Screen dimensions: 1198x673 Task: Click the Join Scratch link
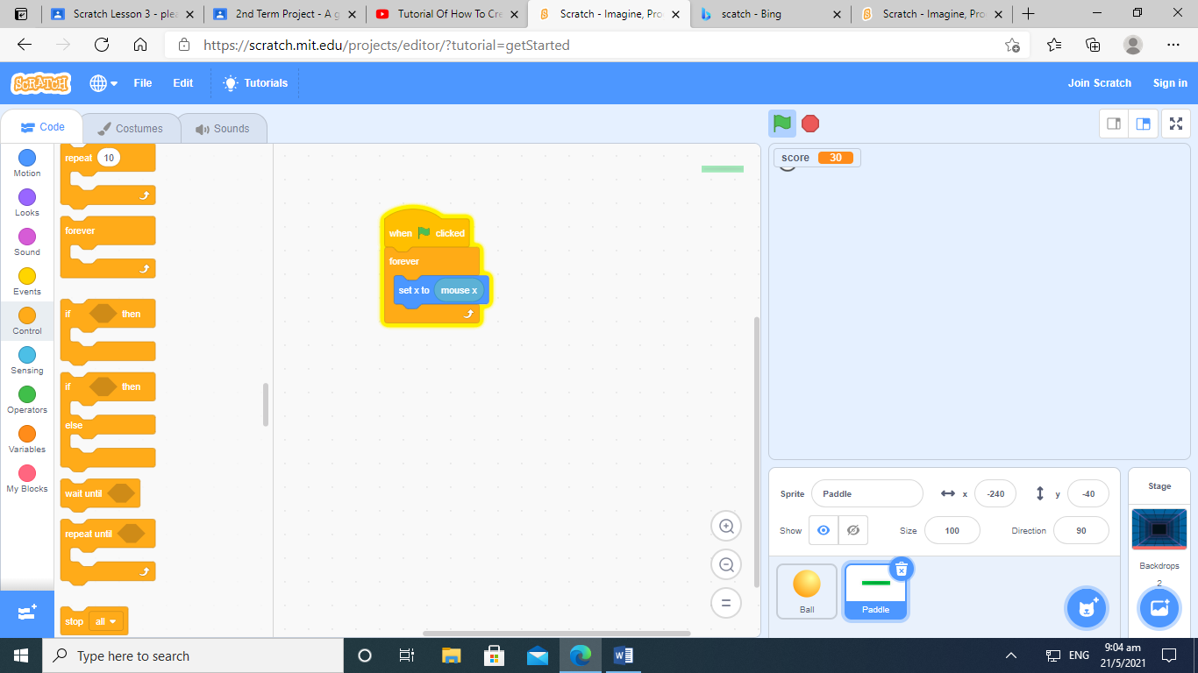click(x=1099, y=83)
